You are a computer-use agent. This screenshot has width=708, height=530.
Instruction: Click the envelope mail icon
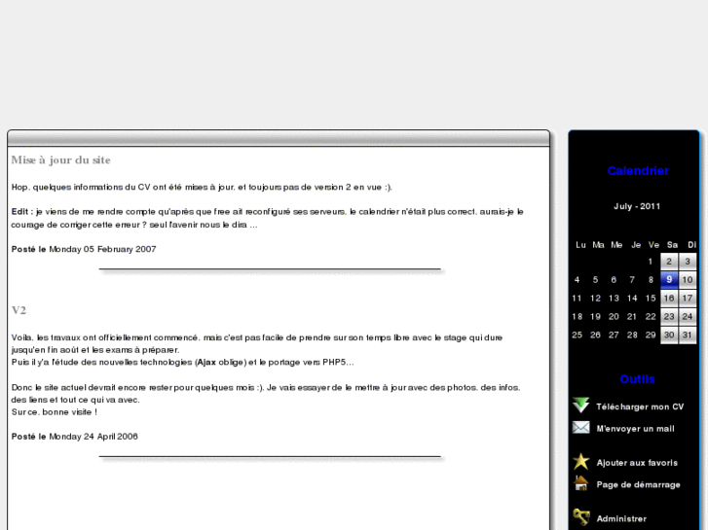[580, 427]
